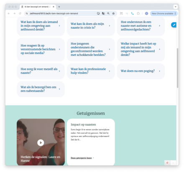
Task: Go back with the browser back arrow
Action: tap(9, 13)
